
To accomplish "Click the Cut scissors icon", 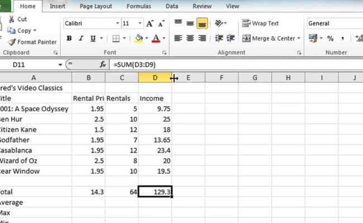I will tap(11, 19).
